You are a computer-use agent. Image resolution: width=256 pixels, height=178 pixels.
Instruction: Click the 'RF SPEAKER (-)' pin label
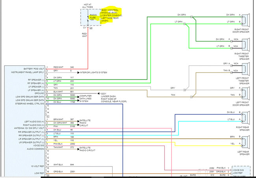coord(36,80)
